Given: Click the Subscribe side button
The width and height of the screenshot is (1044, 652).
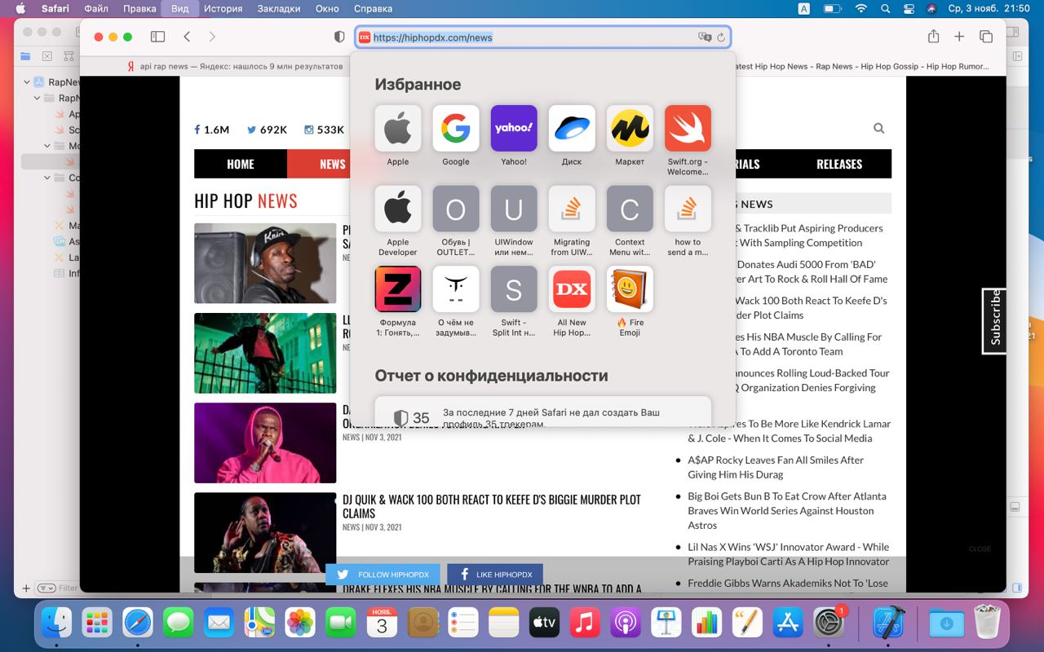Looking at the screenshot, I should [994, 321].
